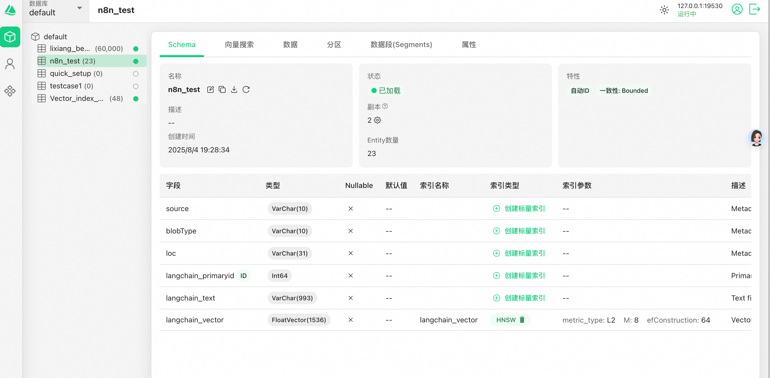
Task: Create scalar index for langchain_text field
Action: [x=519, y=298]
